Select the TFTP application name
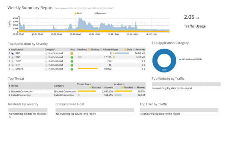 (x=18, y=61)
